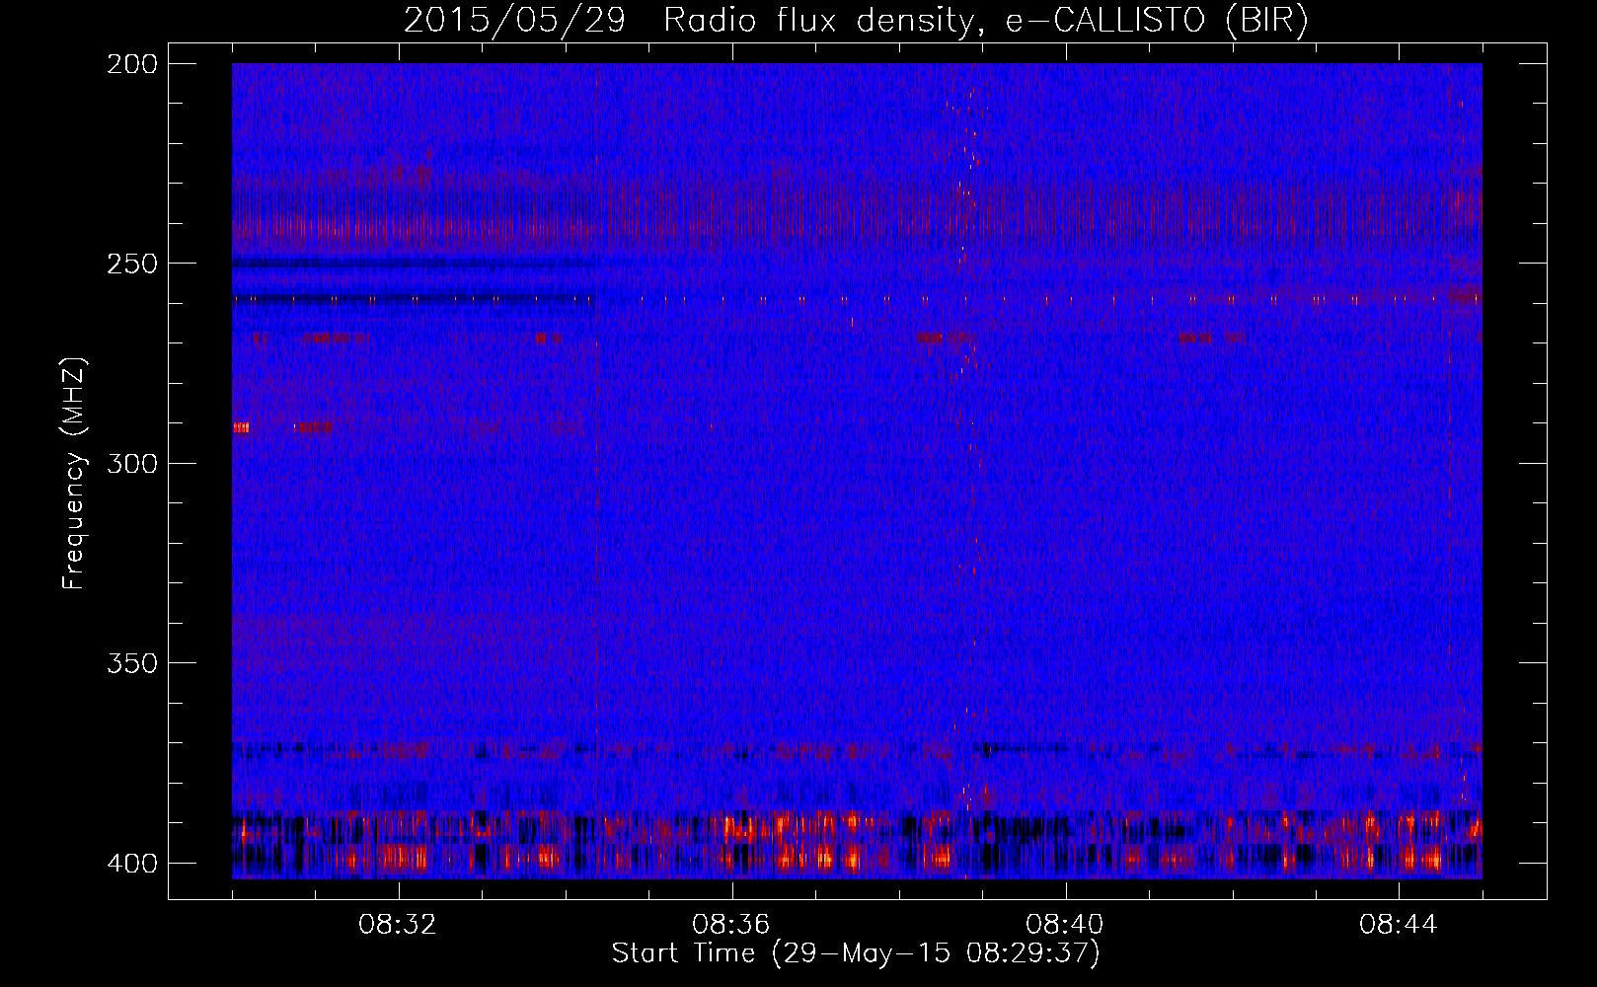Click the 250 frequency tick label
Screen dimensions: 1597x987
132,264
